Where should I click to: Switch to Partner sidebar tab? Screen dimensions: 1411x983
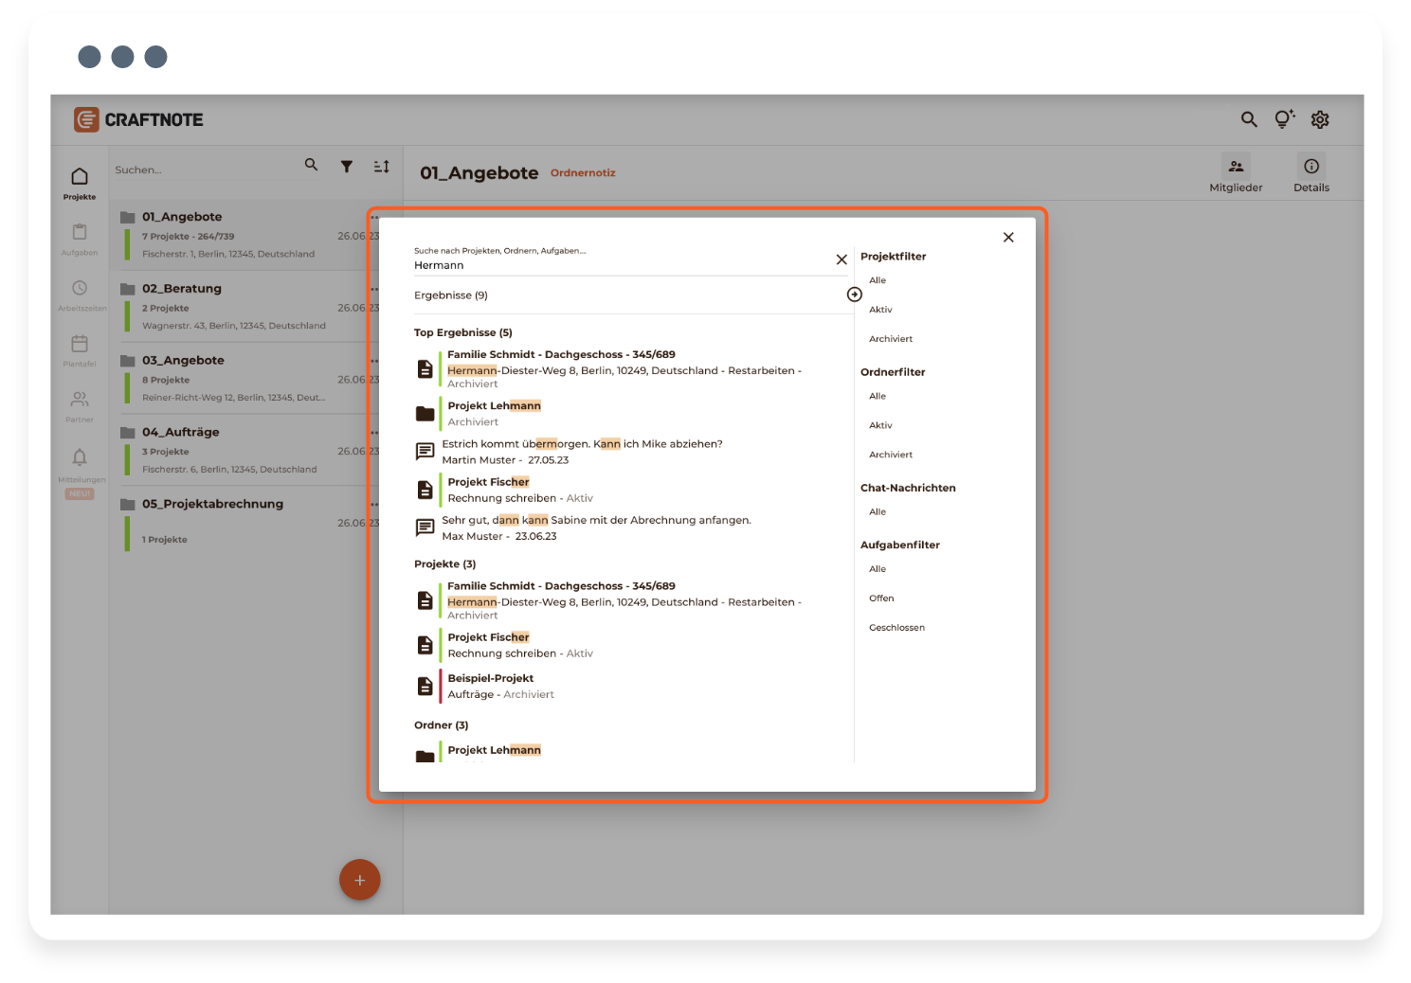click(80, 405)
